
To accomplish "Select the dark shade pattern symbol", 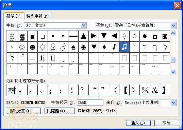I will tap(22, 36).
